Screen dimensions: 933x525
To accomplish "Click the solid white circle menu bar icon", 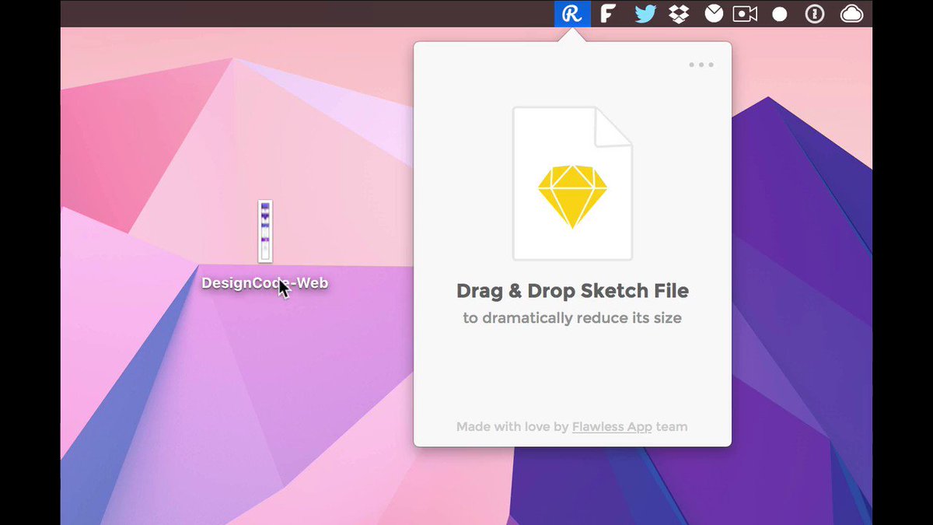I will tap(779, 15).
